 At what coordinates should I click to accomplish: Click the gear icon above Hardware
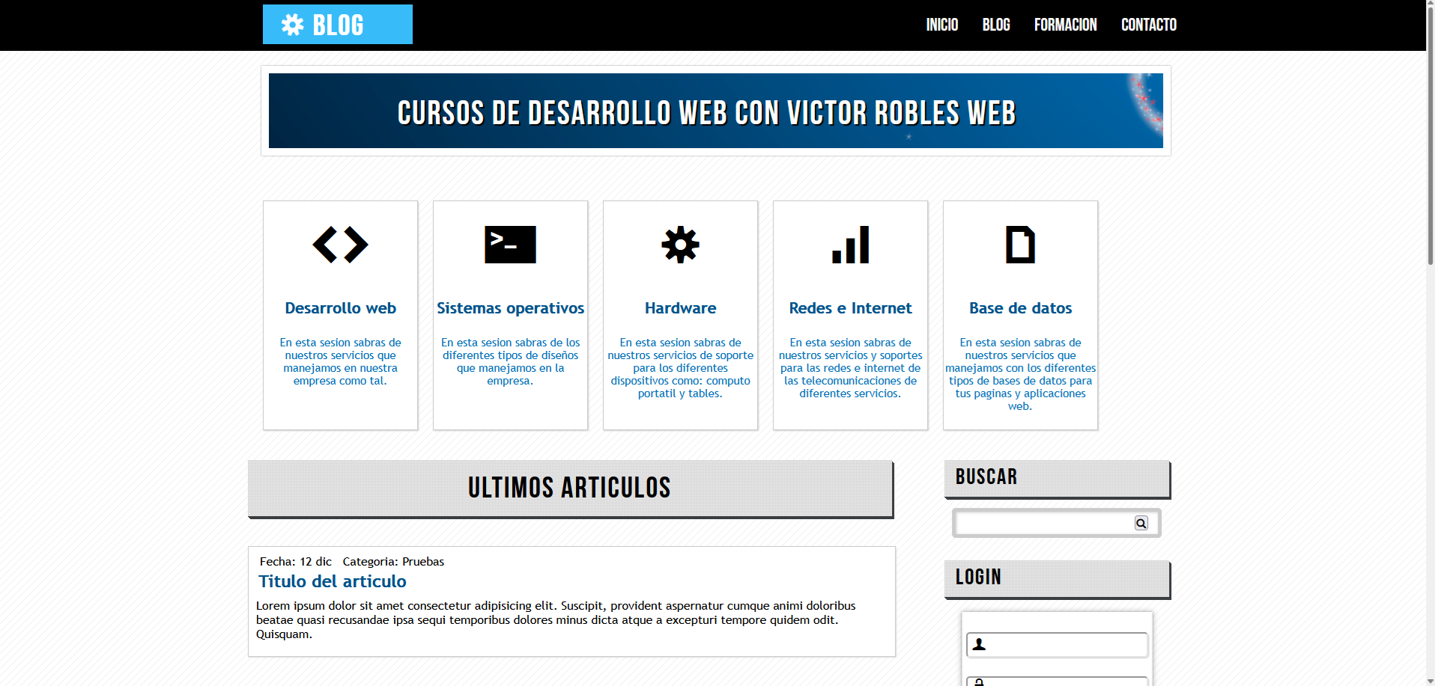[x=680, y=245]
